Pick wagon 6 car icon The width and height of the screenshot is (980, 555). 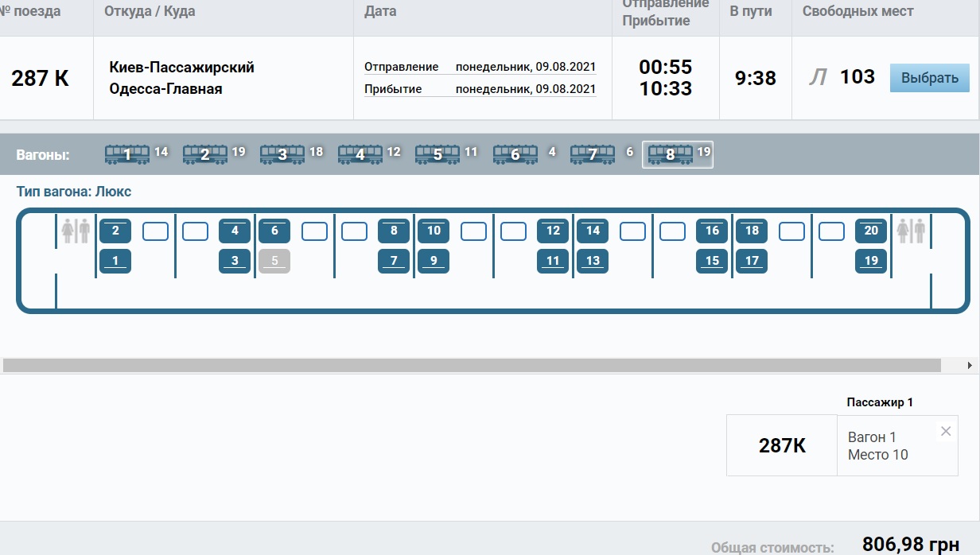(x=515, y=154)
